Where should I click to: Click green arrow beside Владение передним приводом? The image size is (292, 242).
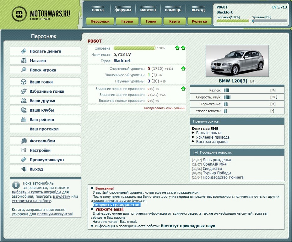tap(183, 89)
